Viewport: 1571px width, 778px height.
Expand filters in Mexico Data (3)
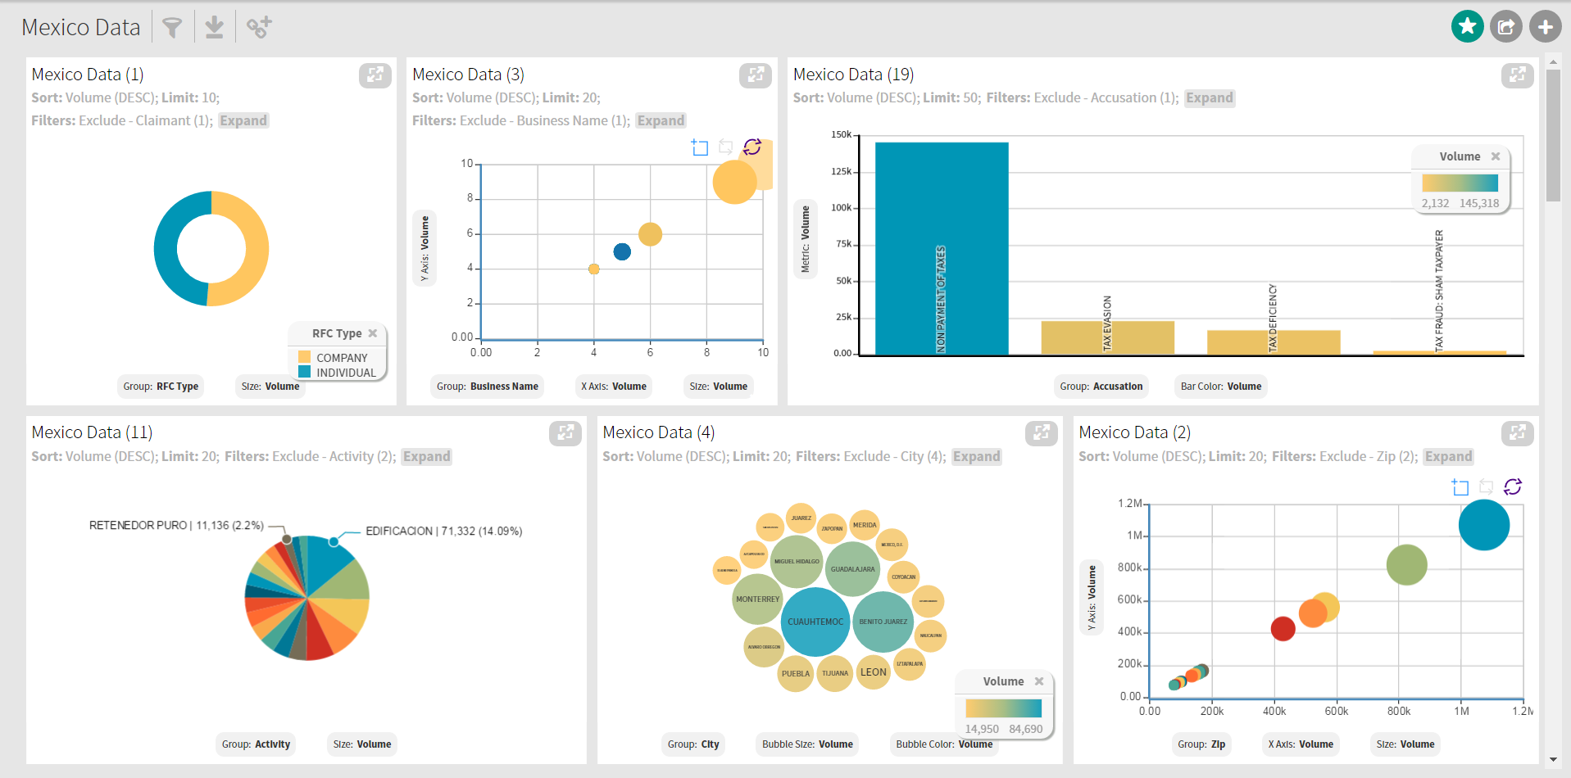click(661, 120)
